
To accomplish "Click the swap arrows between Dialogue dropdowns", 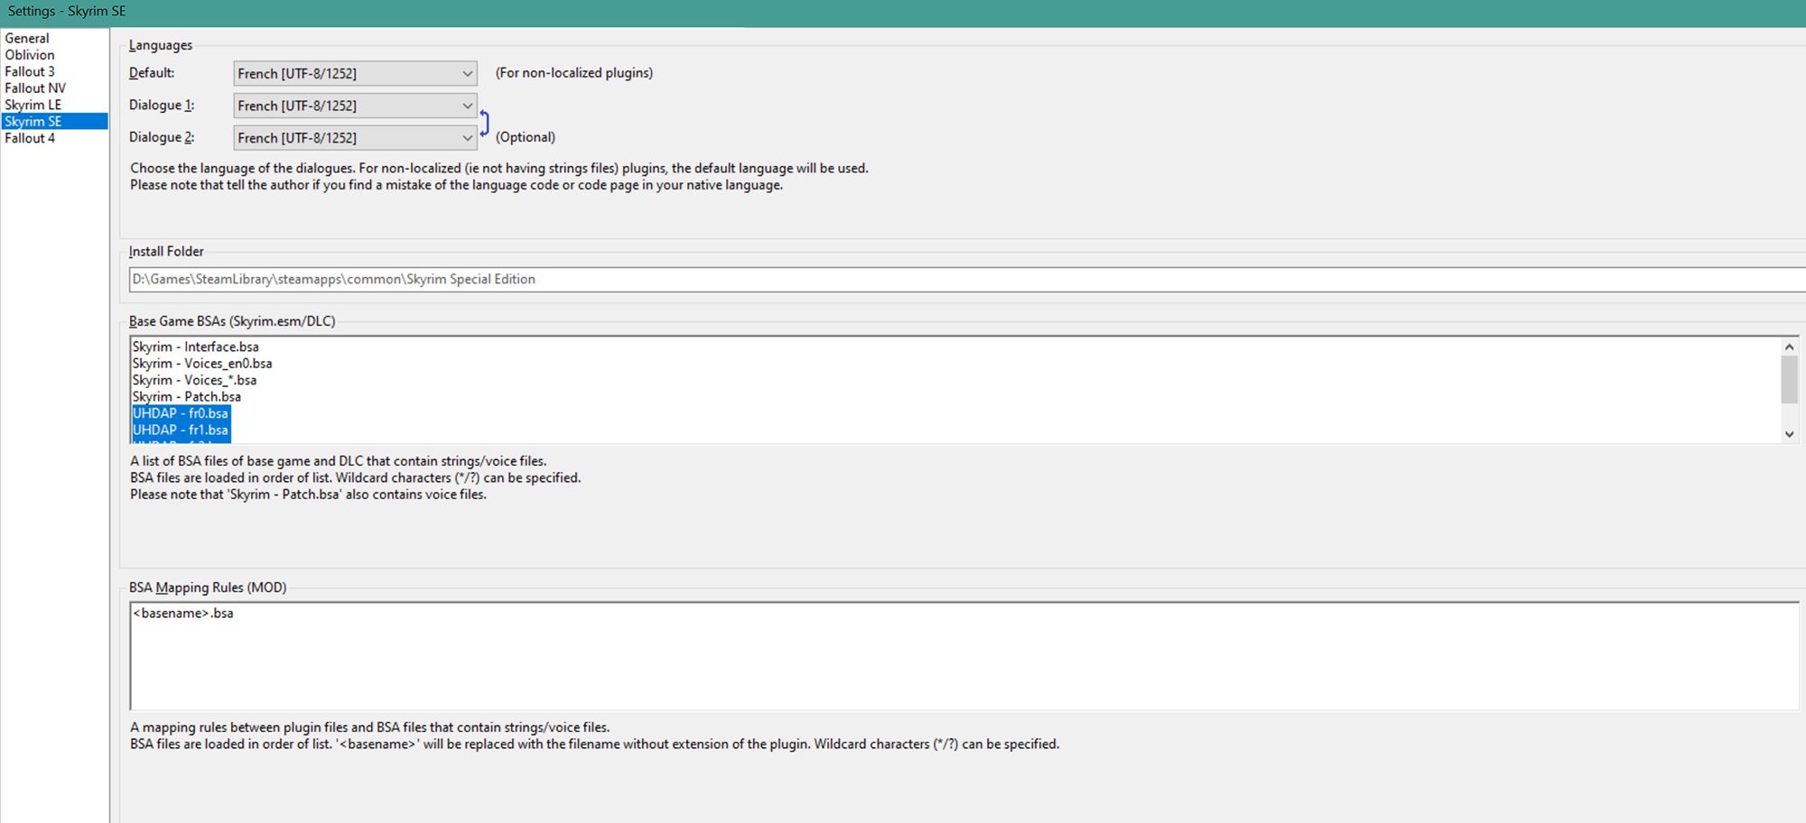I will point(485,123).
